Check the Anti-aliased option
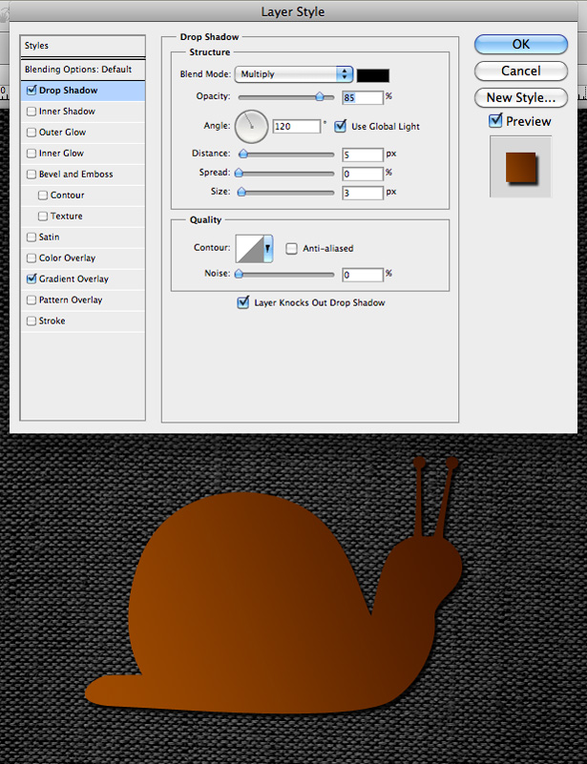The image size is (587, 764). 291,249
